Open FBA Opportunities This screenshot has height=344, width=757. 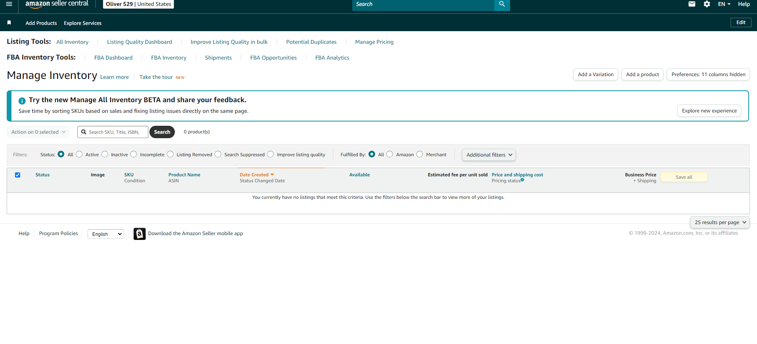pyautogui.click(x=273, y=58)
